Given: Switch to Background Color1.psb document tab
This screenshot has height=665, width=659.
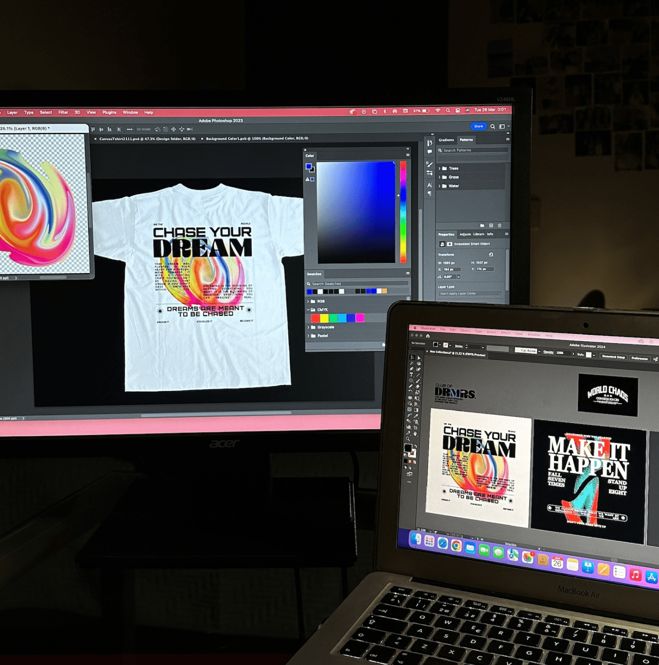Looking at the screenshot, I should (x=257, y=139).
